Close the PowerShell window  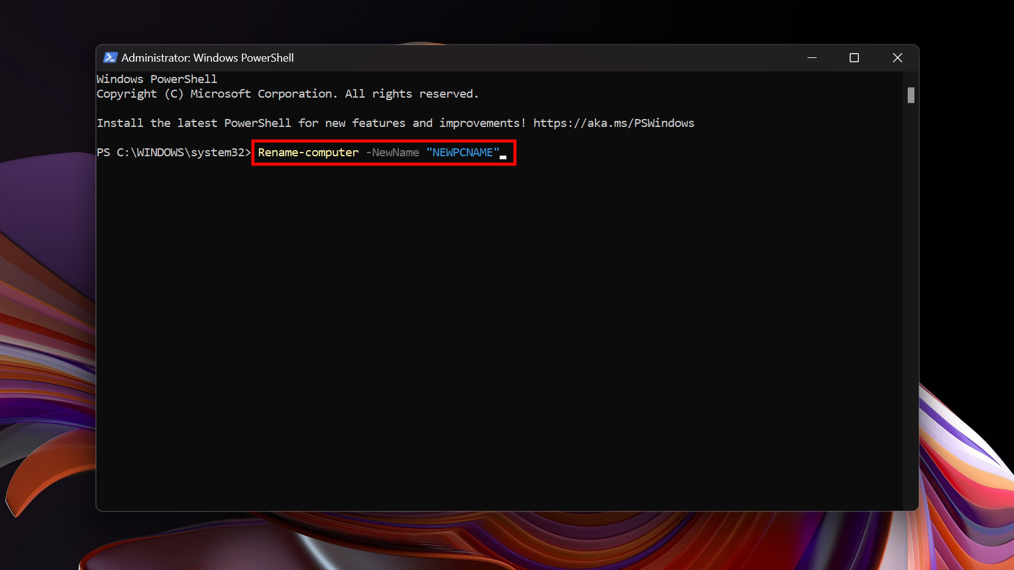coord(897,57)
